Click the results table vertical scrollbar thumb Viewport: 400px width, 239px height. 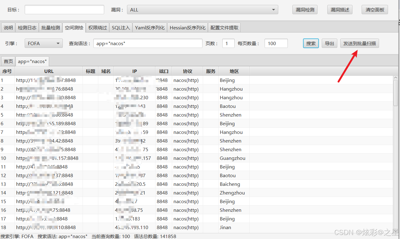click(396, 93)
